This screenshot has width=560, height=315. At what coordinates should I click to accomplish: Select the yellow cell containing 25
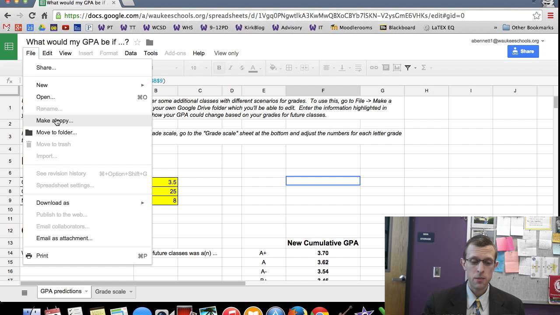click(x=164, y=191)
